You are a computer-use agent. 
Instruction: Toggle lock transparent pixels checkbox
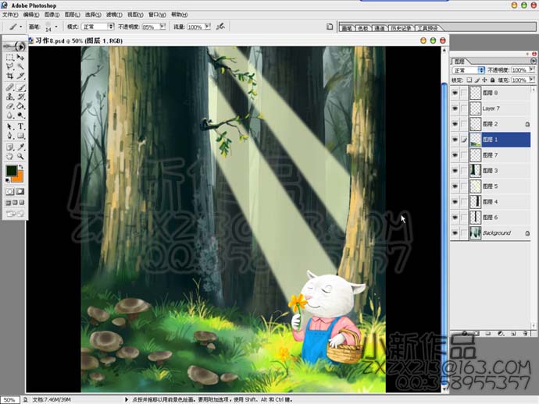[x=469, y=80]
